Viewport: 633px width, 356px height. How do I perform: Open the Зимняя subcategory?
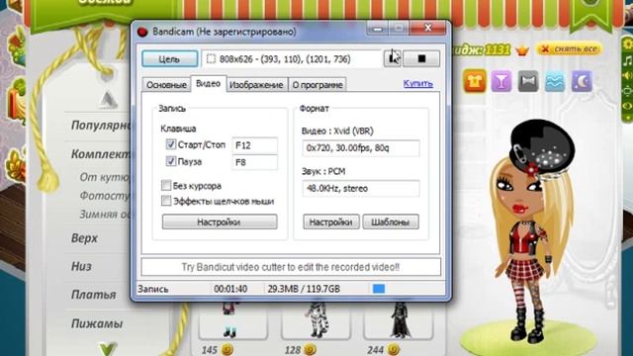pyautogui.click(x=104, y=214)
